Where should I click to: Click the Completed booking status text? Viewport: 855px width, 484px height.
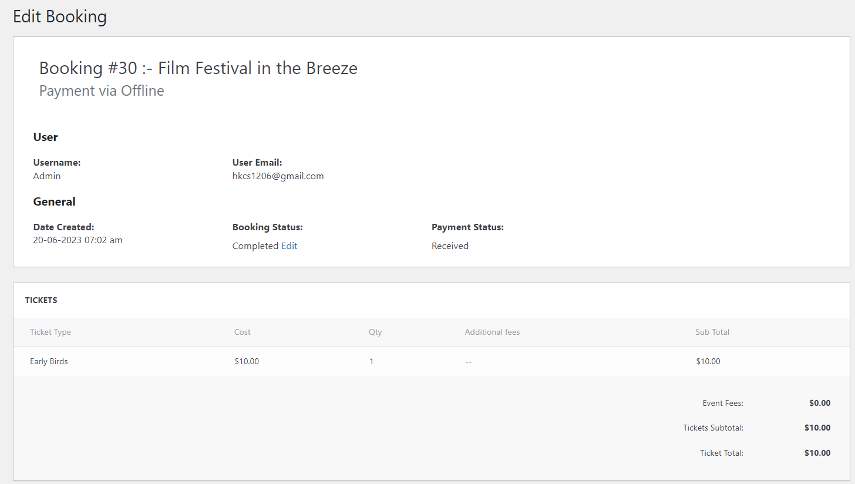click(255, 246)
